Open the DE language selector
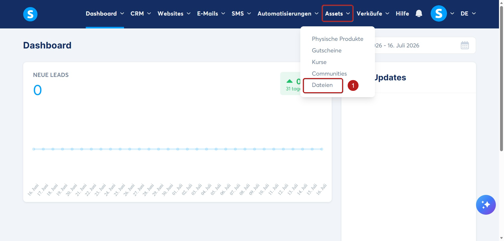Screen dimensions: 504x241 click(468, 13)
